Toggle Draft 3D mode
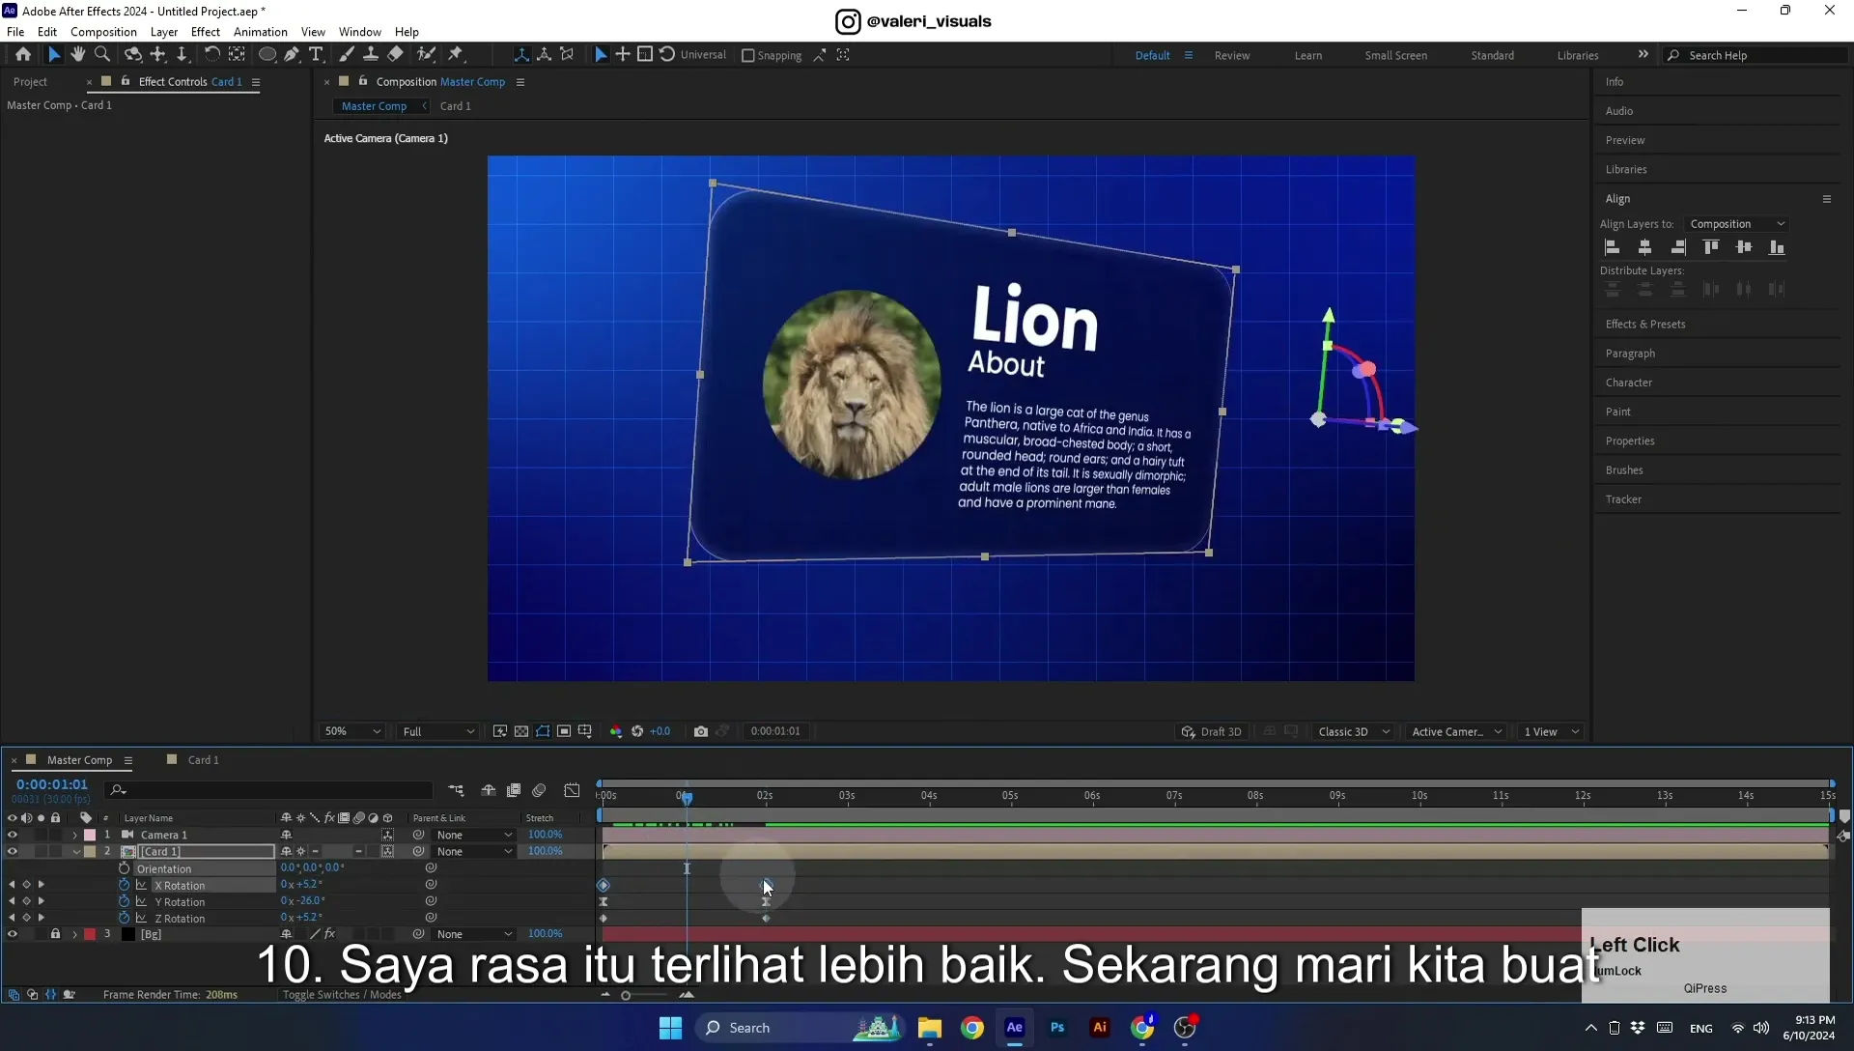1854x1051 pixels. tap(1212, 731)
